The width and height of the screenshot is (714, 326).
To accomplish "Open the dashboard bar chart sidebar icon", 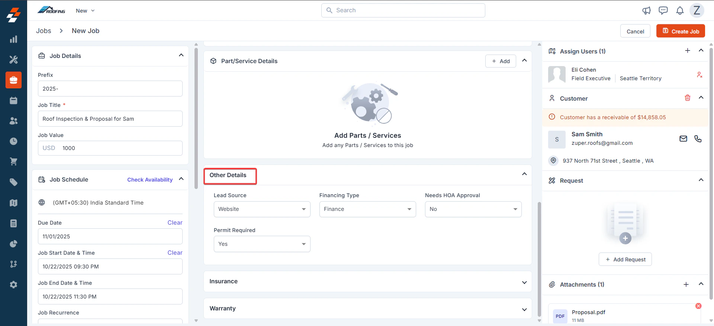I will [x=13, y=39].
